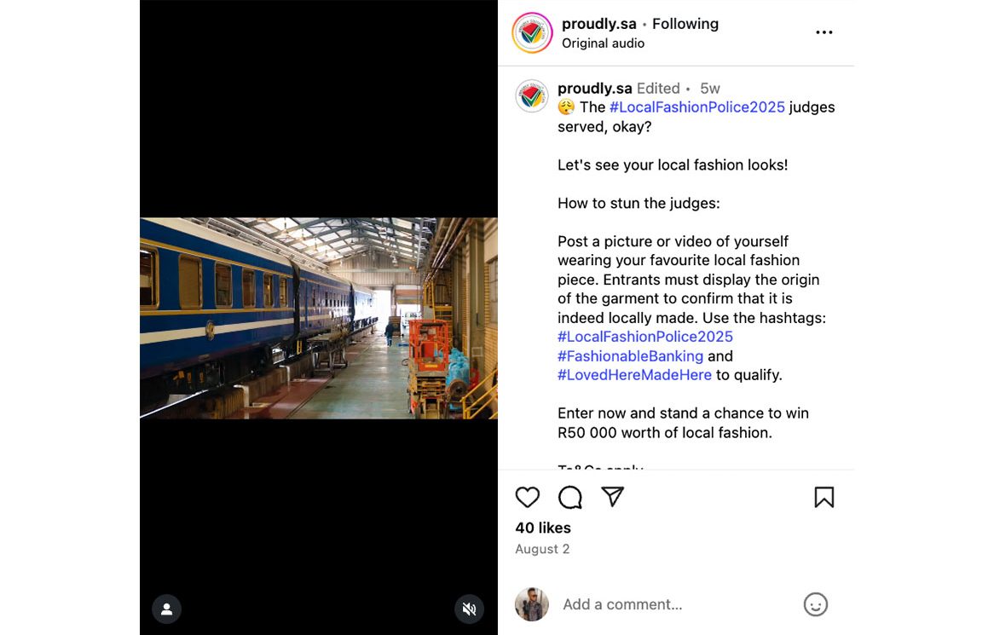Open the proudly.sa header profile picture

(532, 32)
